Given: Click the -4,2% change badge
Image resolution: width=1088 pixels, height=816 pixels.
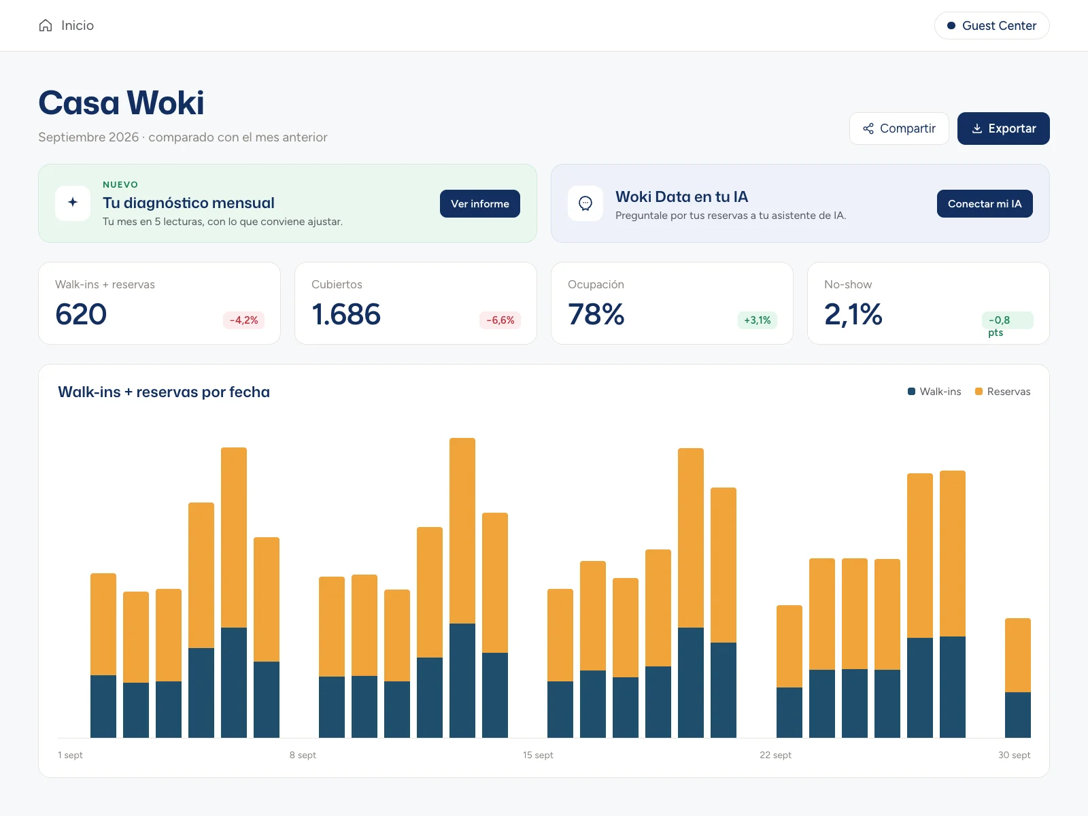Looking at the screenshot, I should [244, 320].
